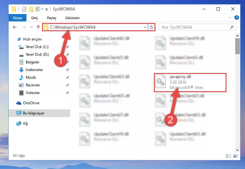Click the New folder quick access icon

(x=31, y=9)
